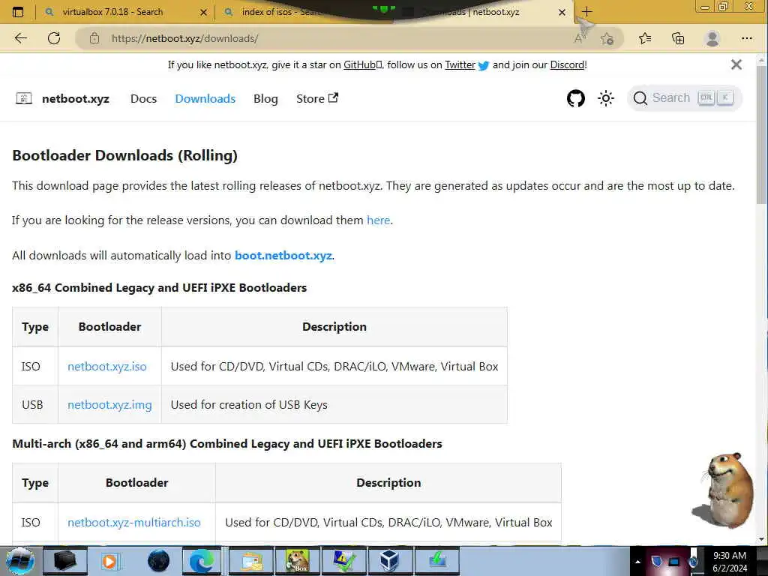
Task: Open the file explorer taskbar icon
Action: click(250, 561)
